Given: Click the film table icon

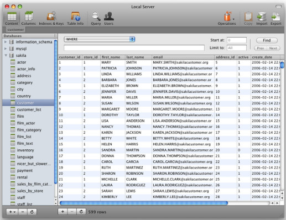Looking at the screenshot, I should [x=13, y=116].
